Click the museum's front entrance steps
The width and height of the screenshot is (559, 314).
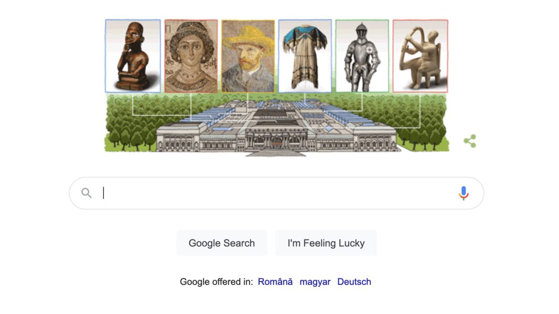(x=276, y=153)
